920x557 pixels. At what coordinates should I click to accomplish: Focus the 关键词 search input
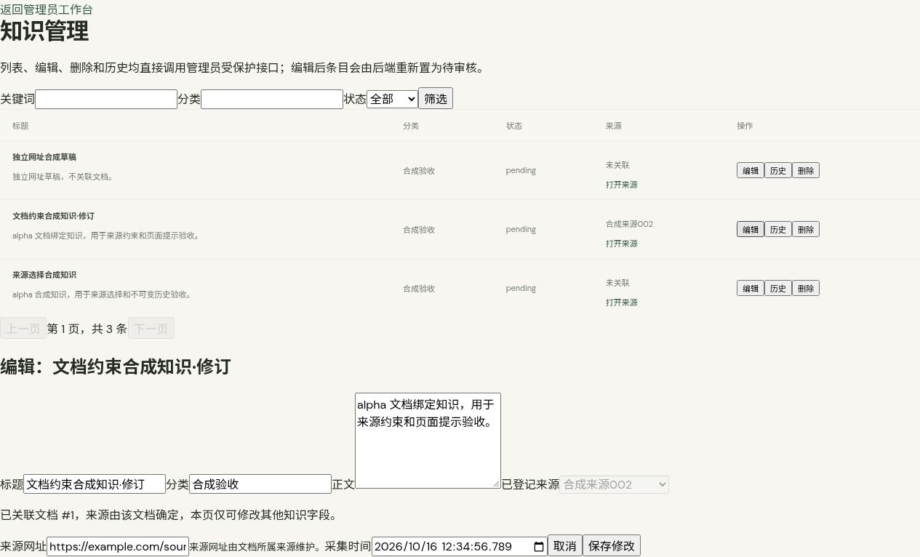[106, 99]
